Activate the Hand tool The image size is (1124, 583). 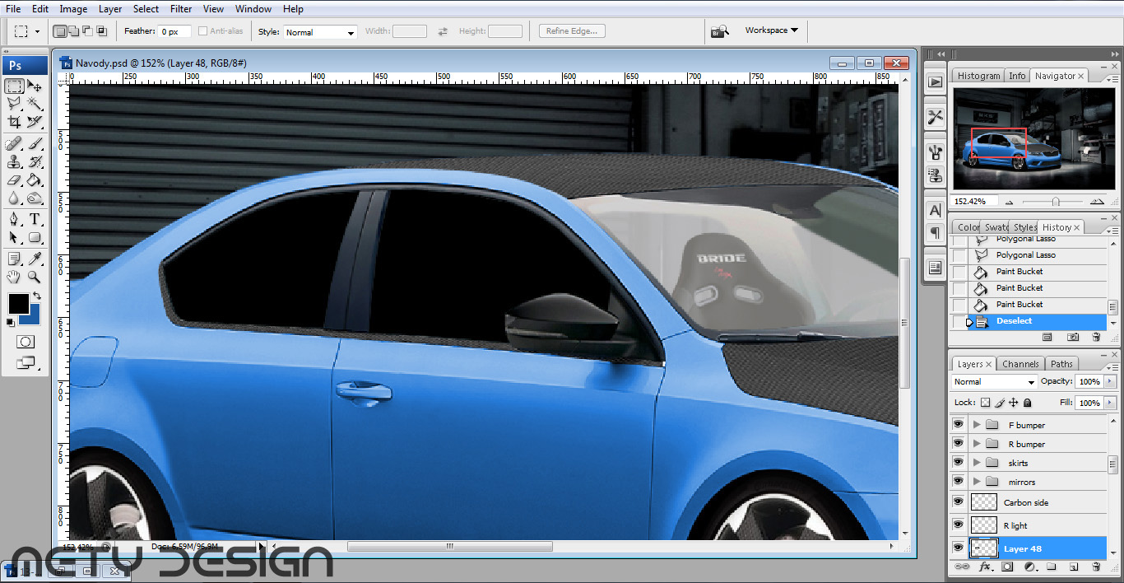point(14,278)
